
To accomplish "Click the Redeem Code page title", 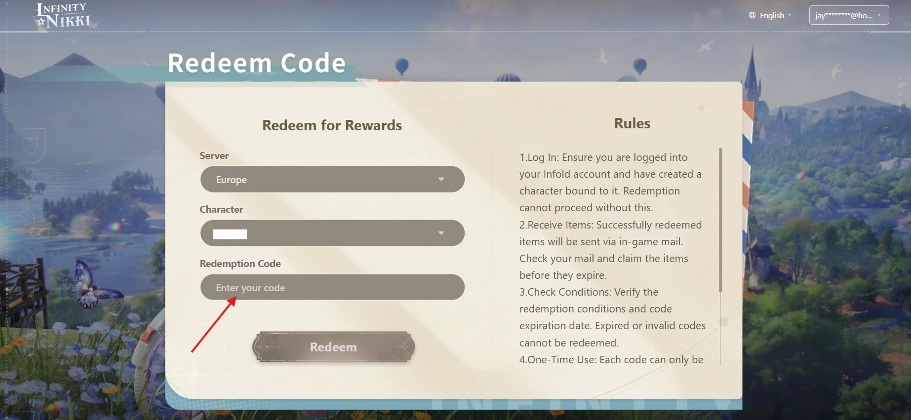I will pos(256,63).
